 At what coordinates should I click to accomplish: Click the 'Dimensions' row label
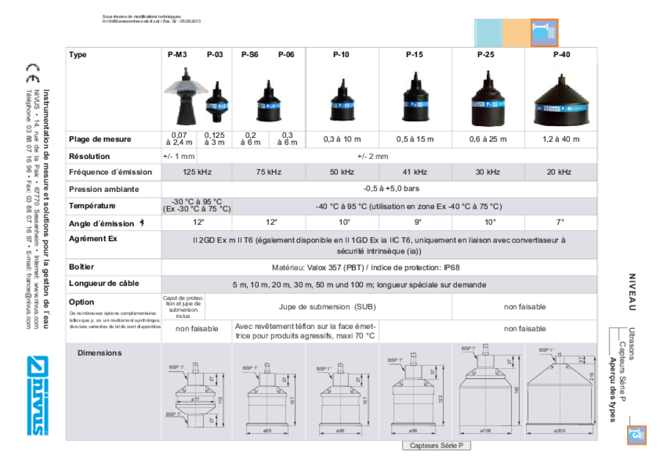(x=99, y=353)
